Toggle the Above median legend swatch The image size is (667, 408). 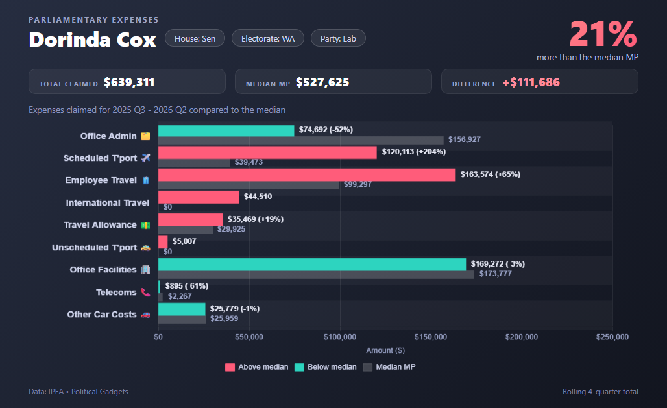coord(230,367)
